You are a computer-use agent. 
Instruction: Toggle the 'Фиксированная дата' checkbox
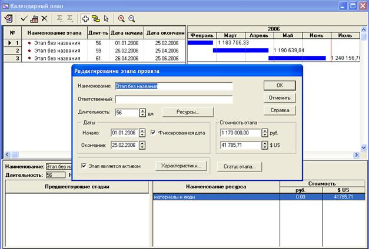point(154,133)
